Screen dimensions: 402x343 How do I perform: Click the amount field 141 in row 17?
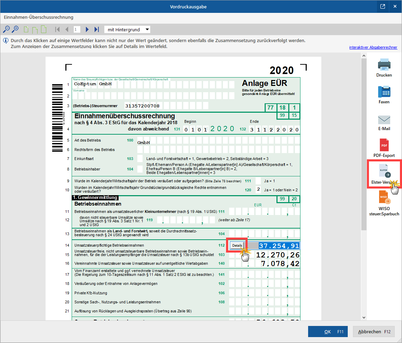(x=264, y=274)
